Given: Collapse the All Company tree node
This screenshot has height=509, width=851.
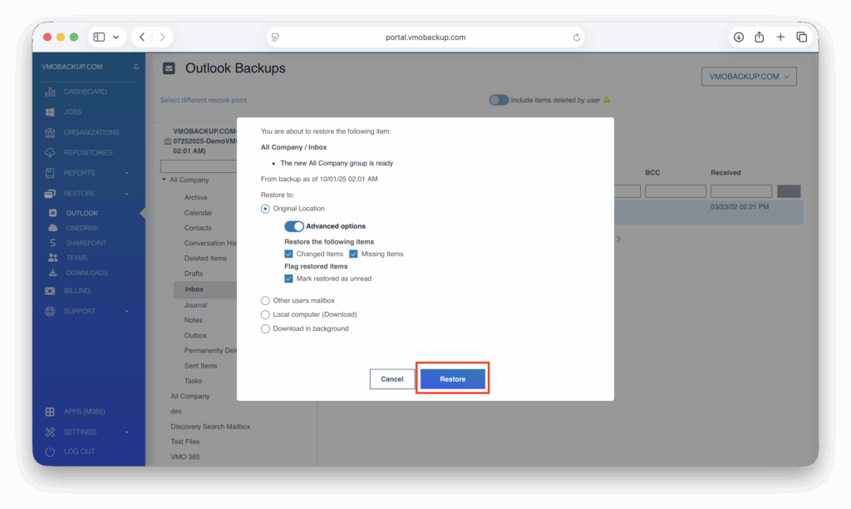Looking at the screenshot, I should click(164, 180).
